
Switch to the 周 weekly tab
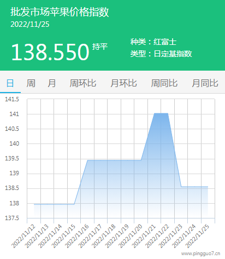pos(31,83)
